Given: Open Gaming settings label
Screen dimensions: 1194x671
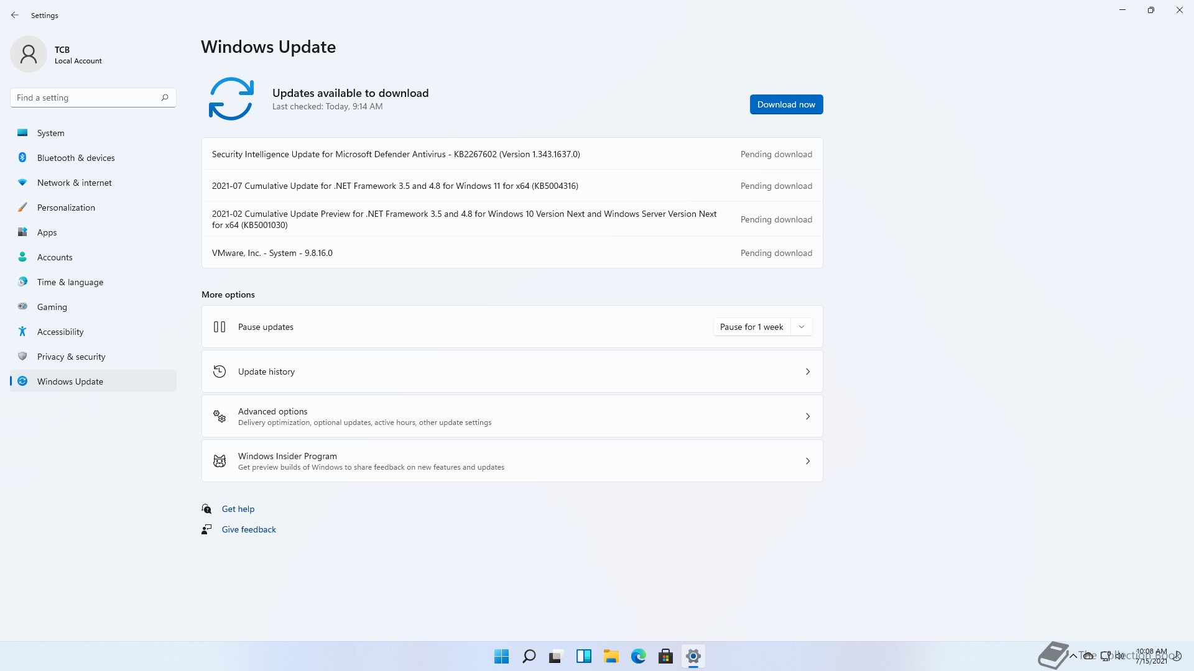Looking at the screenshot, I should pyautogui.click(x=52, y=307).
